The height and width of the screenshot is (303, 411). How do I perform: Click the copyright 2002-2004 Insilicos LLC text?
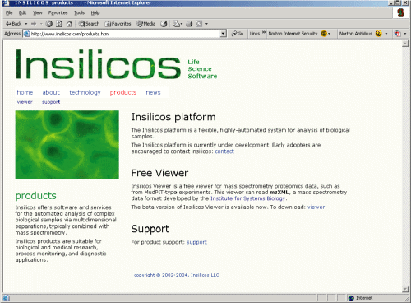tap(176, 275)
